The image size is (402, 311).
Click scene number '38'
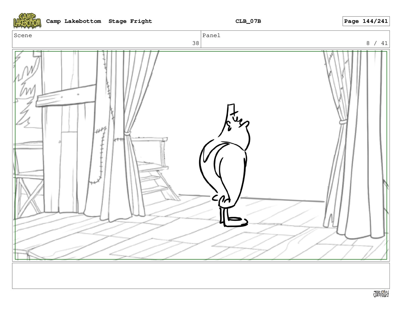coord(196,43)
